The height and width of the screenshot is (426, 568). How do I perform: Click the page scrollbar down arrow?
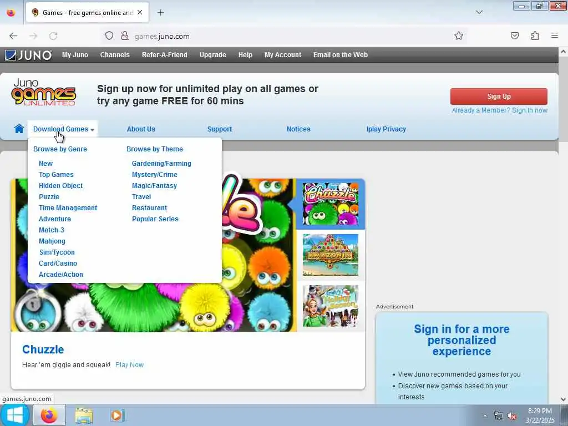click(x=563, y=399)
